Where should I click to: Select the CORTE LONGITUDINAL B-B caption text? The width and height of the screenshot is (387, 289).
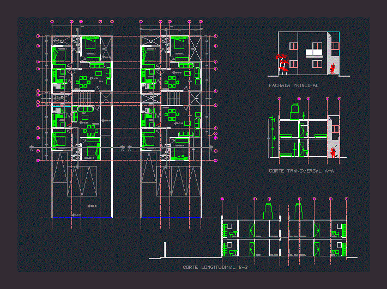216,267
